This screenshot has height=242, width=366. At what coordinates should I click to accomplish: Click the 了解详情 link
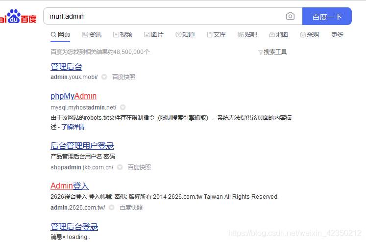[x=73, y=127]
